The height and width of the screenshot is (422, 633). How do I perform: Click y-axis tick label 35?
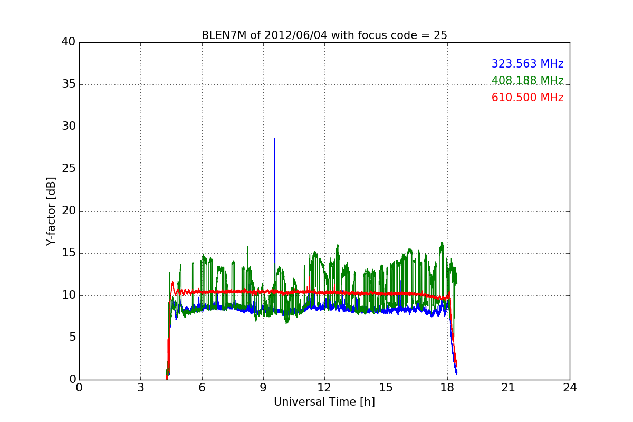tap(69, 84)
